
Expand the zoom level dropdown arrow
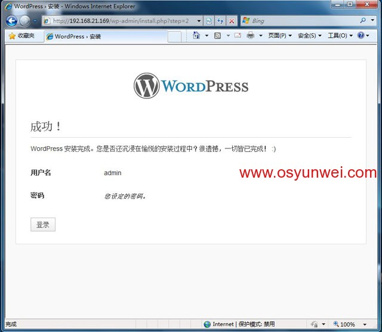(365, 324)
